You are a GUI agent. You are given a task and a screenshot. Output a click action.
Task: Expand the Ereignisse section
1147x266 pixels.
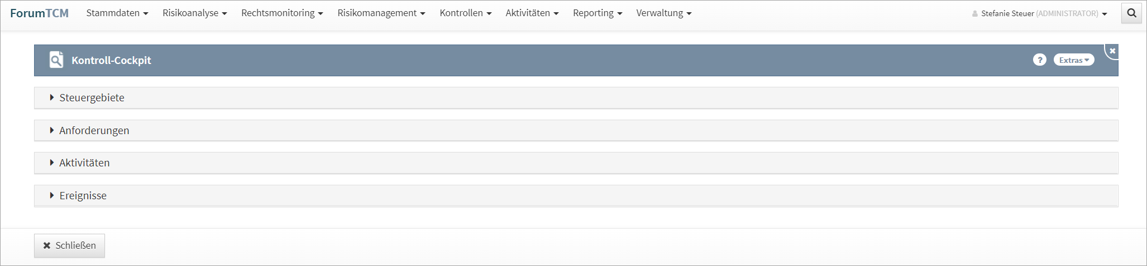[x=83, y=196]
